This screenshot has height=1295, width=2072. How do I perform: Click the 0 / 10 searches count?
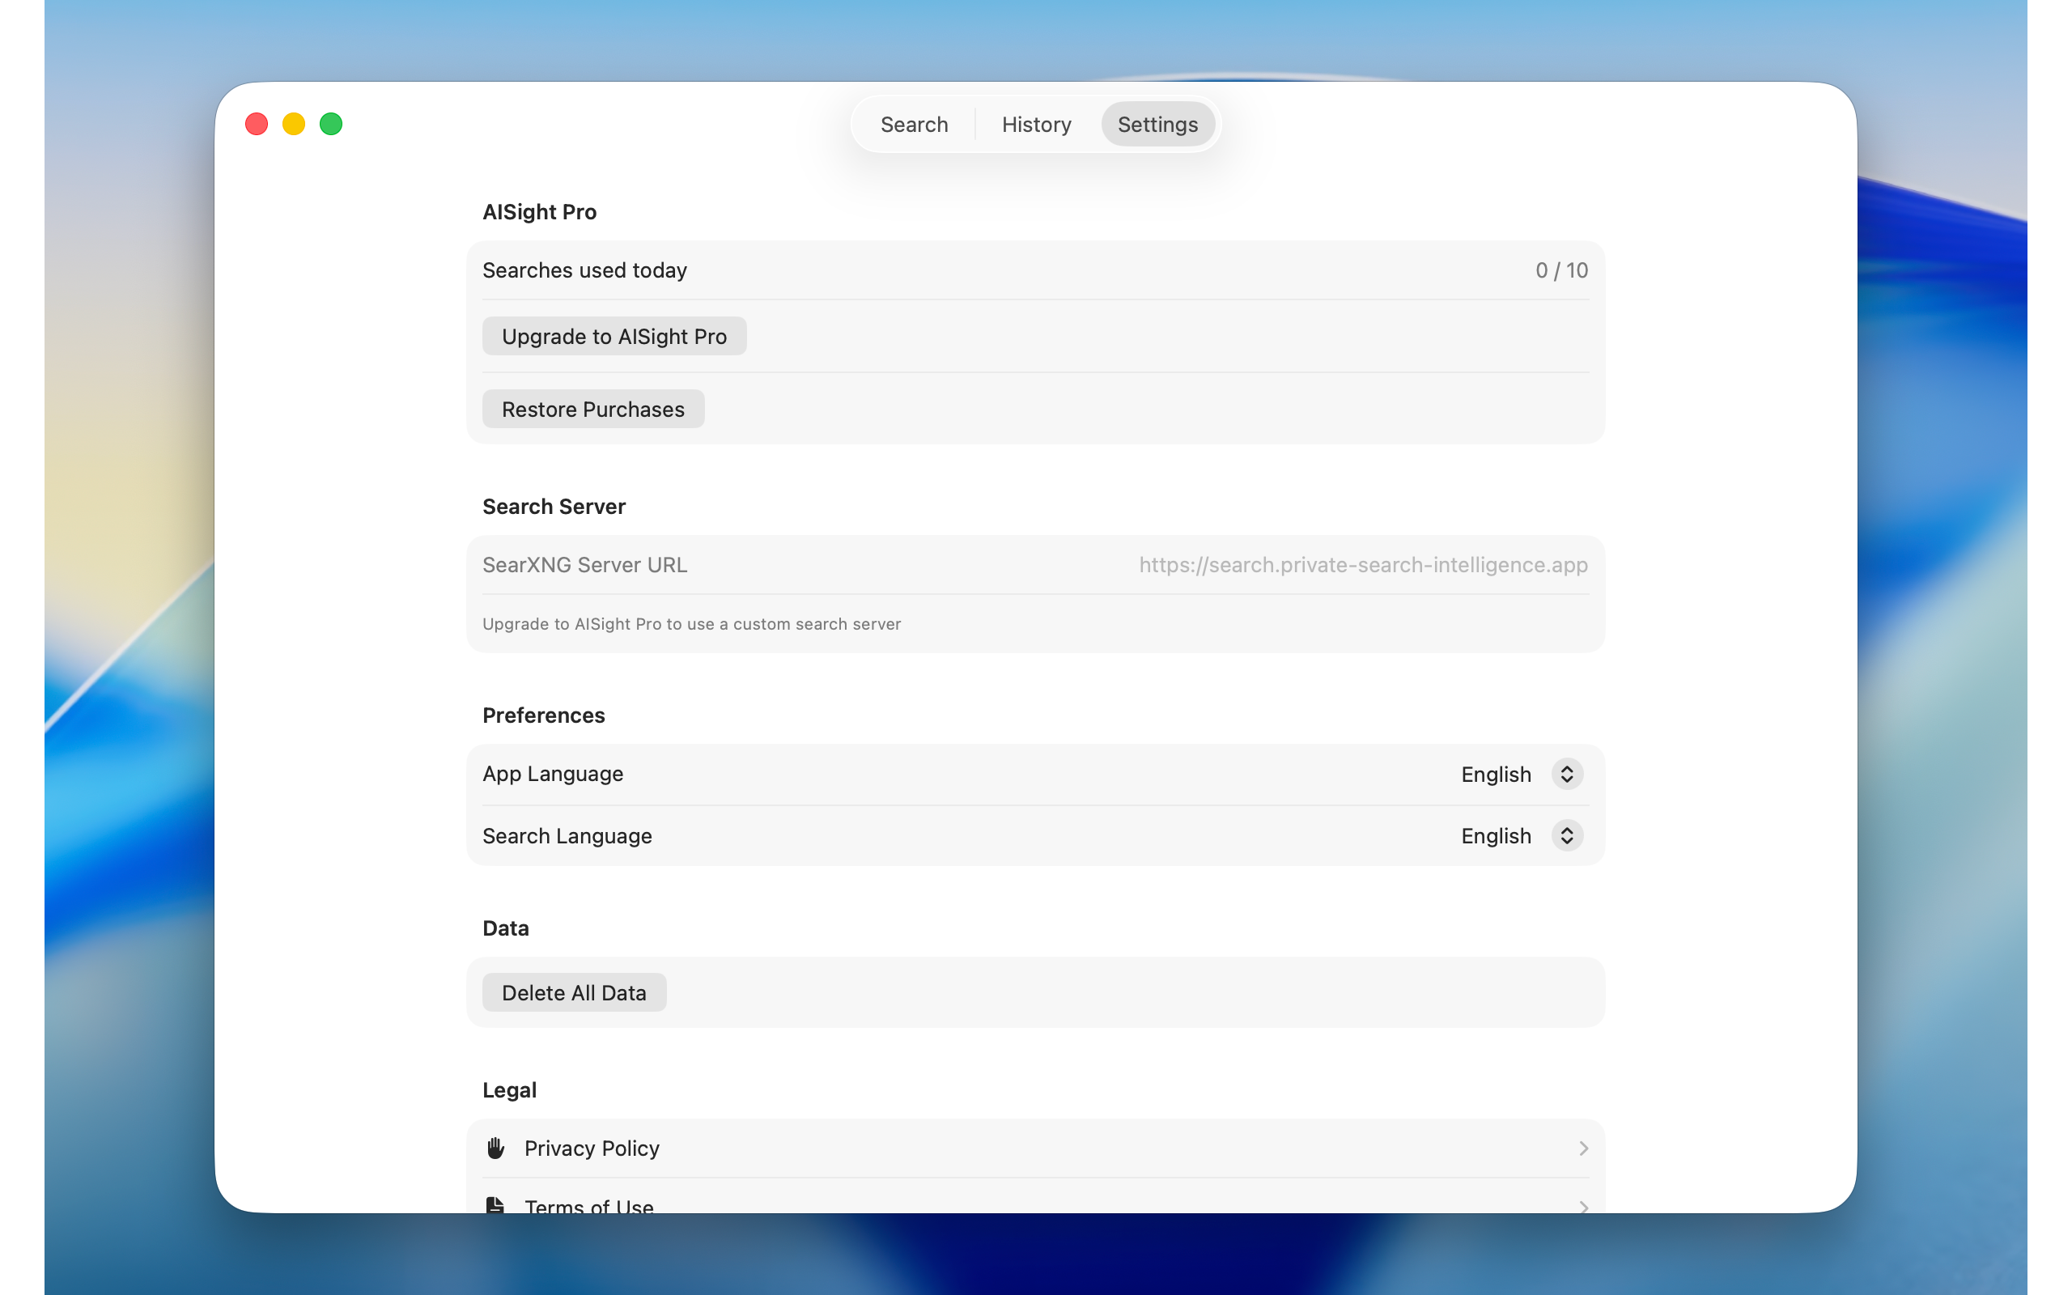(1560, 270)
